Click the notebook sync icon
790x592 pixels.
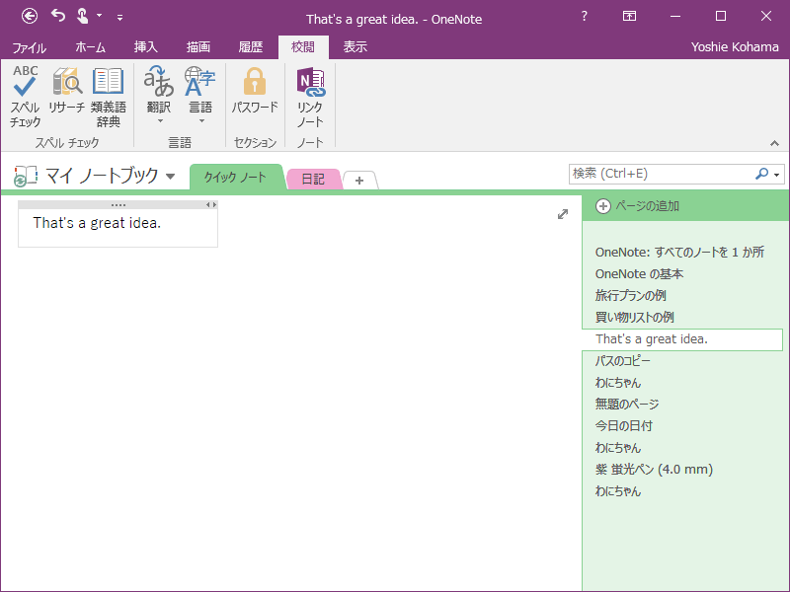[26, 177]
